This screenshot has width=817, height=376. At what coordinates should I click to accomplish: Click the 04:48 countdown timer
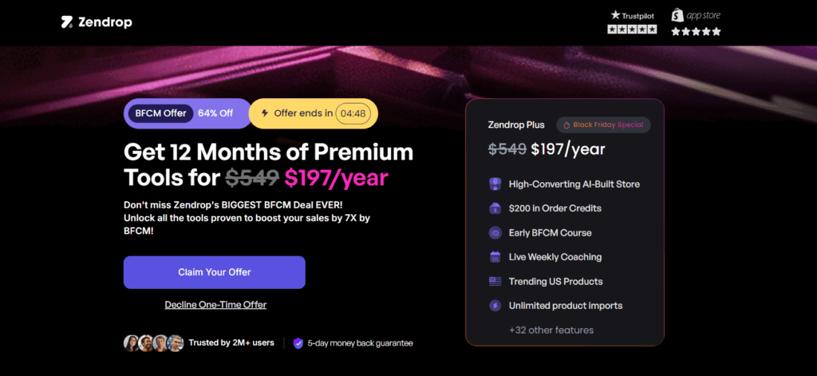click(352, 113)
